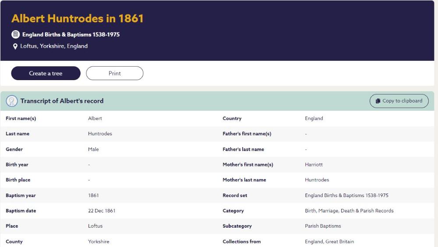Print this baptism record

[114, 74]
